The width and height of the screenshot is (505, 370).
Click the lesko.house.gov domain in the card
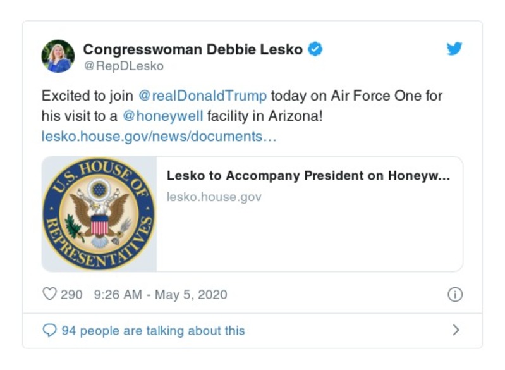click(214, 197)
